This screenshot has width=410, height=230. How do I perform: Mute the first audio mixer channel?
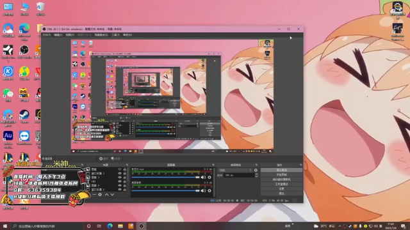tap(203, 178)
